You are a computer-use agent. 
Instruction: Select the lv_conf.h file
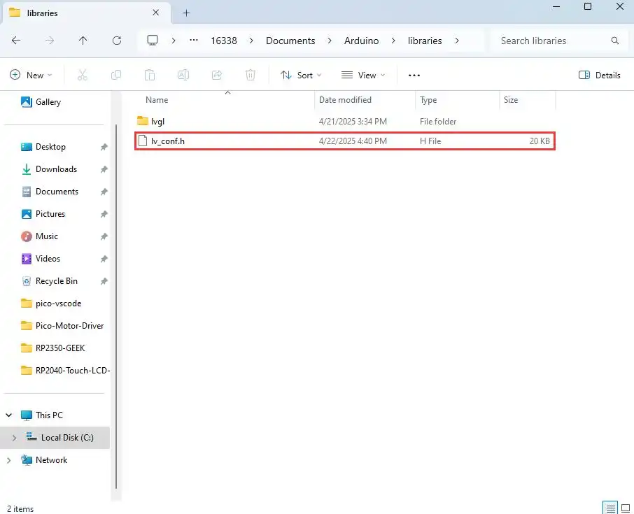[168, 141]
